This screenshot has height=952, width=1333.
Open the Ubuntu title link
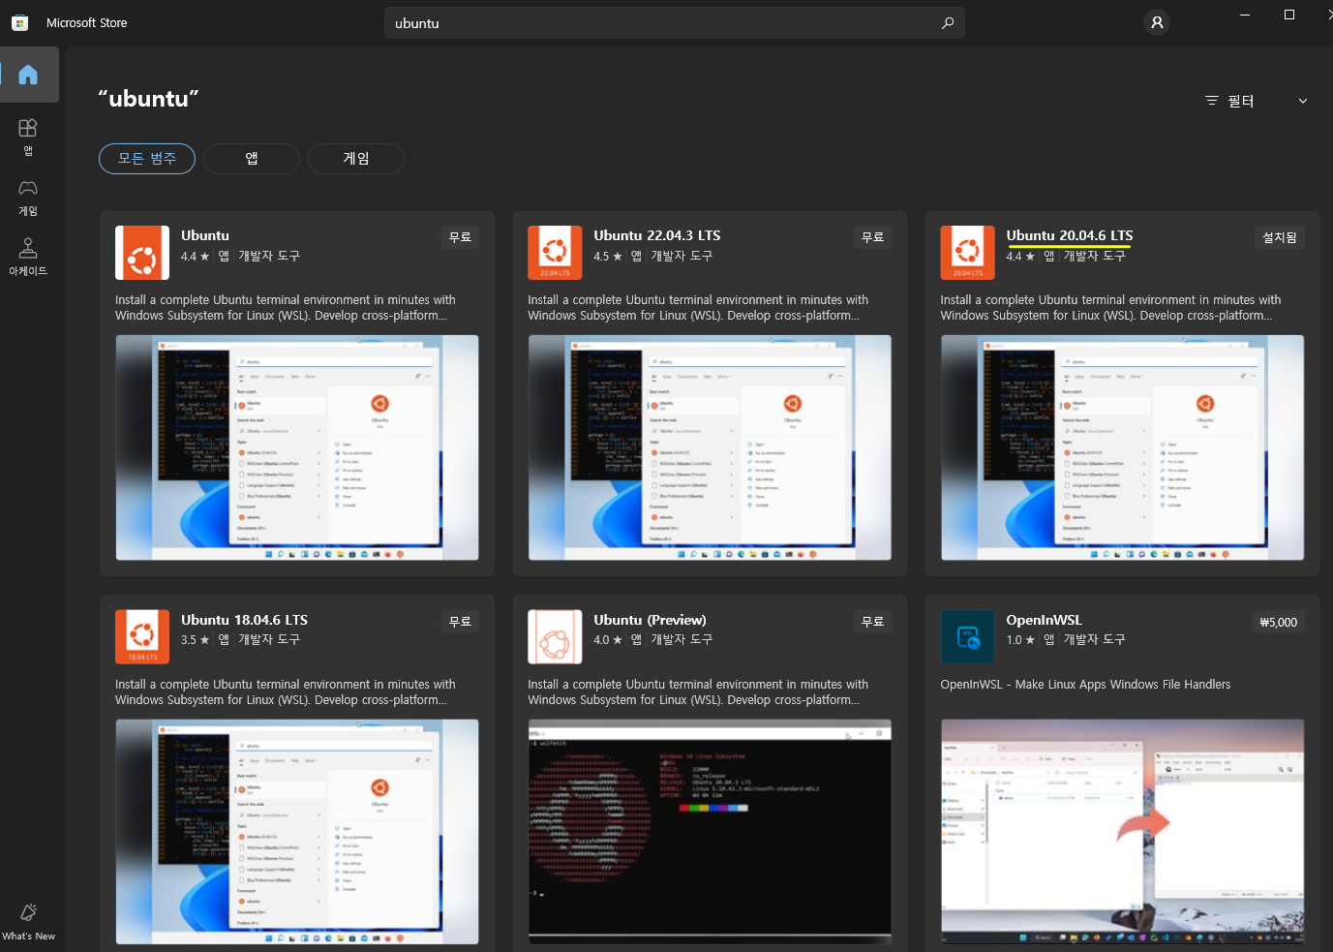tap(205, 235)
